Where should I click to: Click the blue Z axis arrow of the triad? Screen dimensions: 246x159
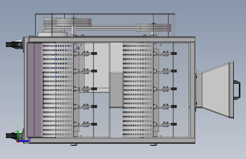(x=23, y=141)
